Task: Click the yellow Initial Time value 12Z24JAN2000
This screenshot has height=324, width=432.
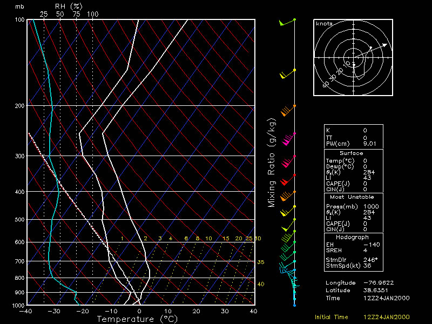Action: 387,317
